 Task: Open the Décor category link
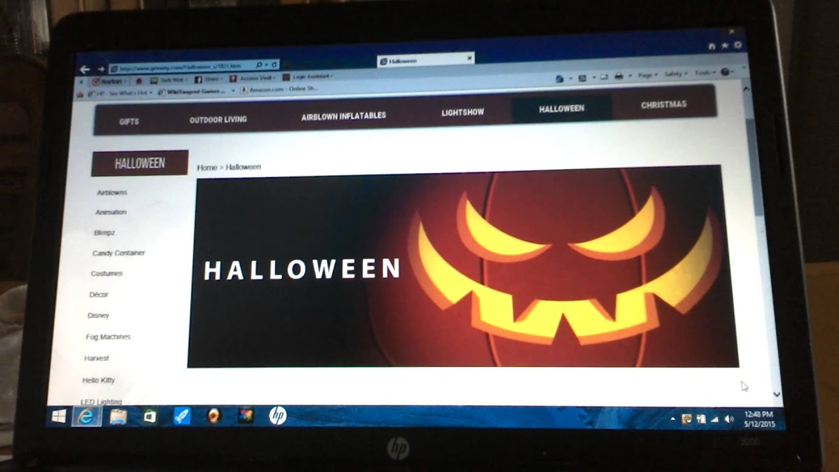(98, 295)
